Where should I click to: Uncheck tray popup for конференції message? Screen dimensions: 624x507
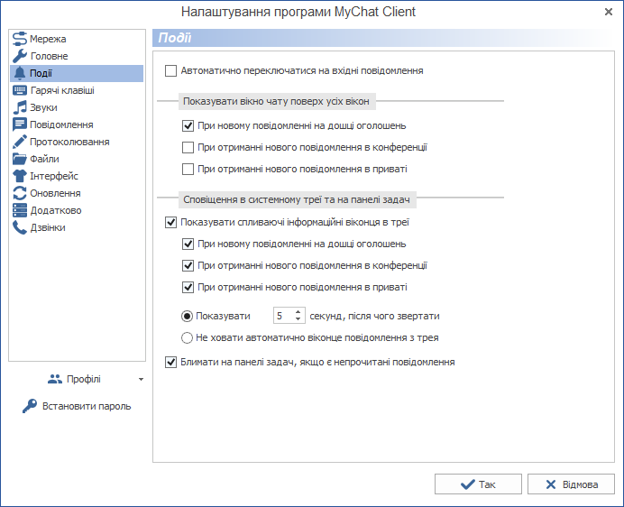coord(188,265)
